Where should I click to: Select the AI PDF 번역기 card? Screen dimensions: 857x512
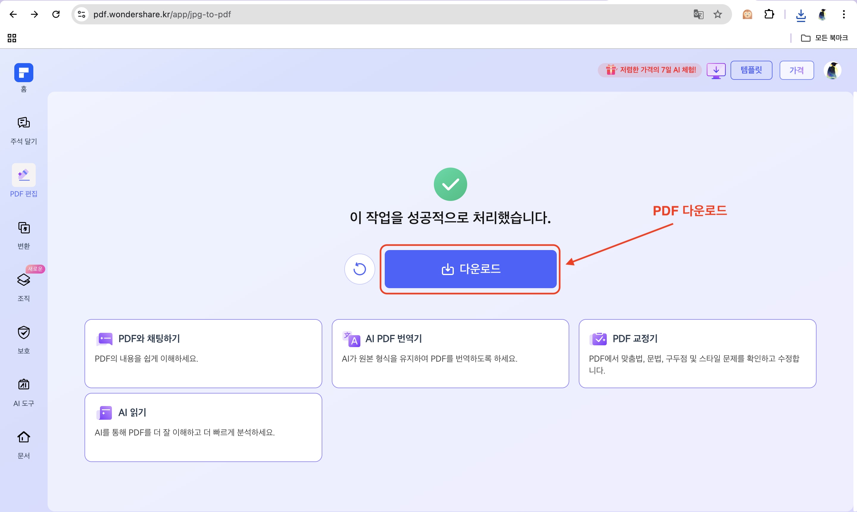450,353
